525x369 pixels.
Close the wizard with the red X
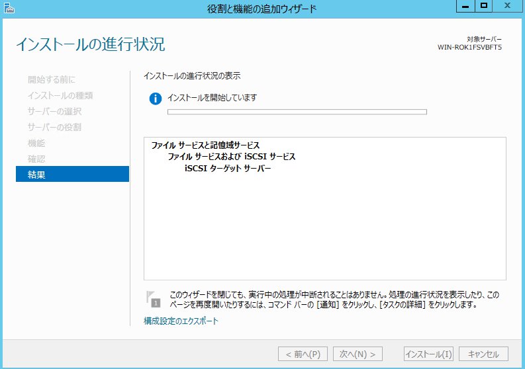coord(507,6)
